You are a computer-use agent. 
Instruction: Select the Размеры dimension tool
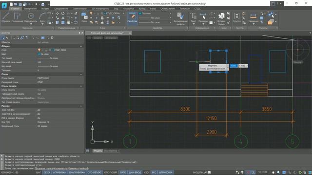click(203, 17)
